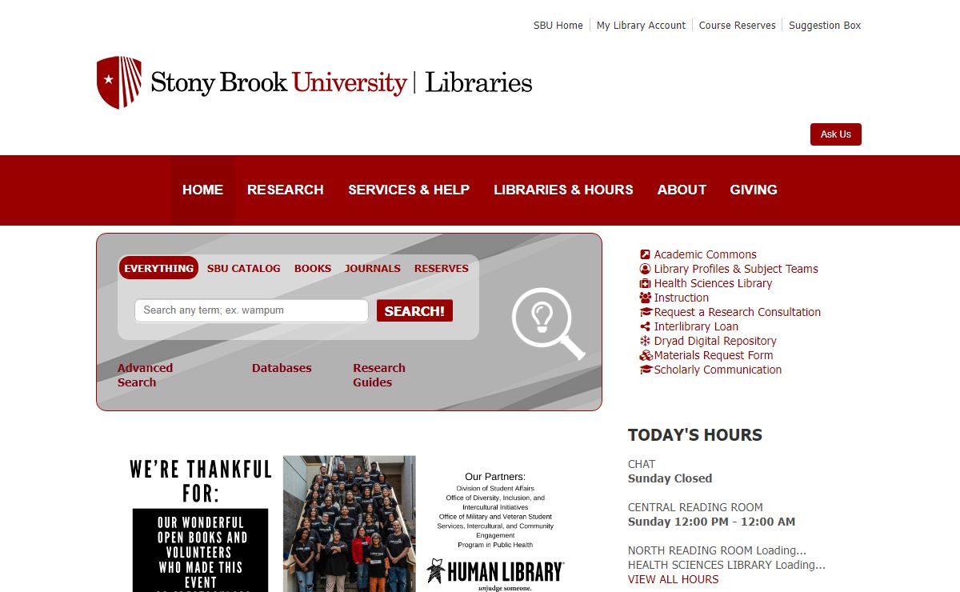
Task: Click the volunteers group photo
Action: pyautogui.click(x=350, y=524)
